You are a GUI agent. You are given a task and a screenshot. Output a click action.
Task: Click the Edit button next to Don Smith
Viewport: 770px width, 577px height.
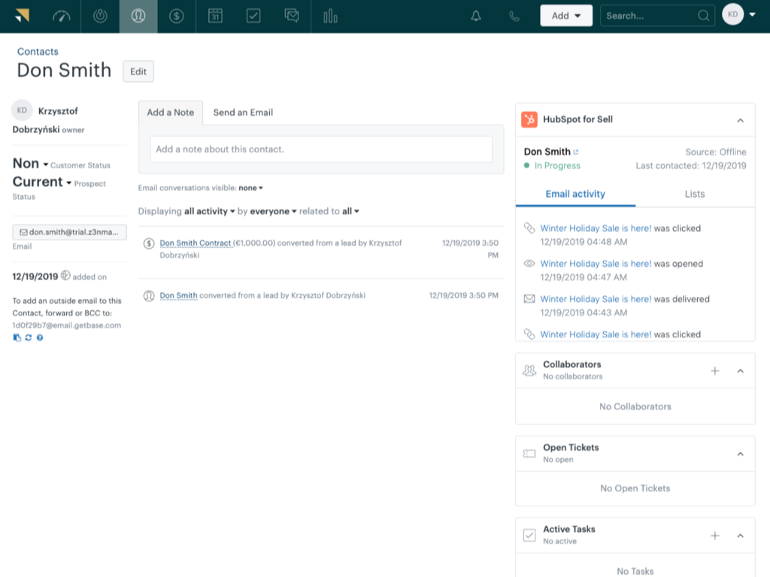tap(138, 71)
